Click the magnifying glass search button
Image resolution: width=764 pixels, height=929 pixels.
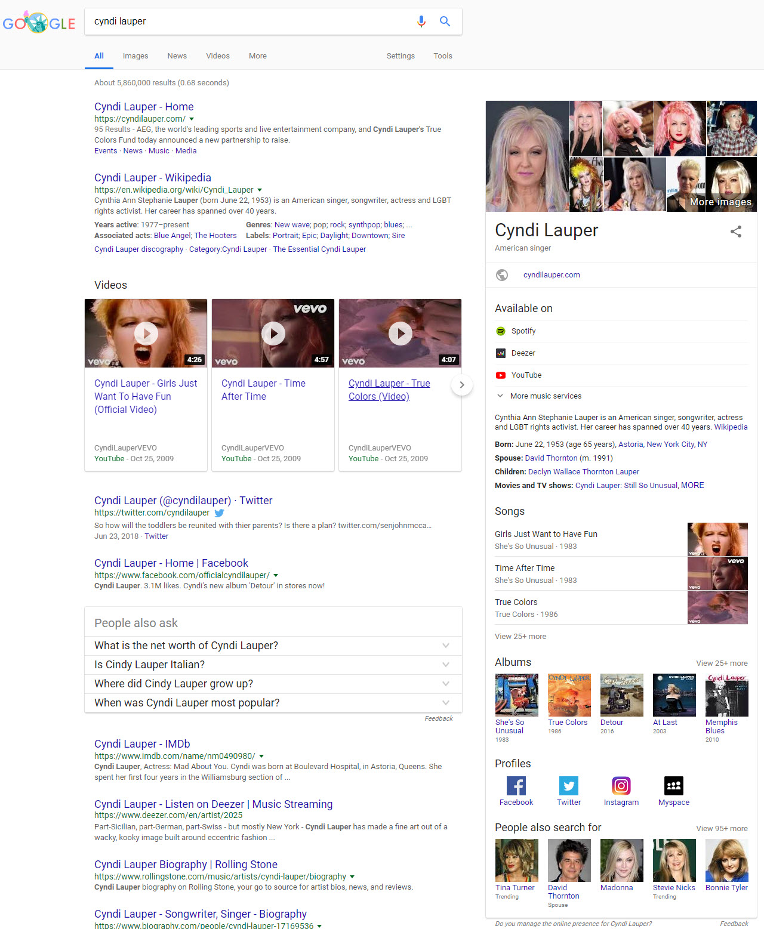(x=445, y=21)
